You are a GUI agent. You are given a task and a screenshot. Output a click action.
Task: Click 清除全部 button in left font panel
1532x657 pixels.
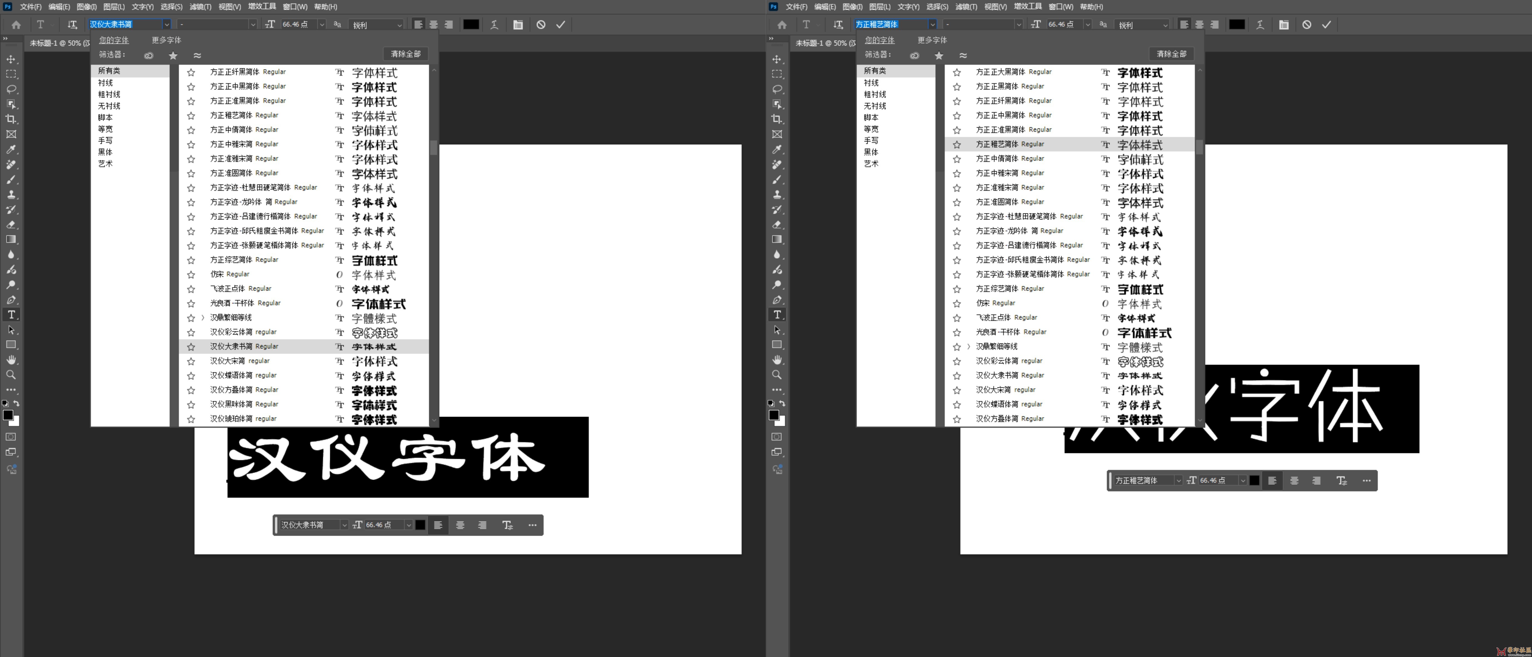pos(406,54)
